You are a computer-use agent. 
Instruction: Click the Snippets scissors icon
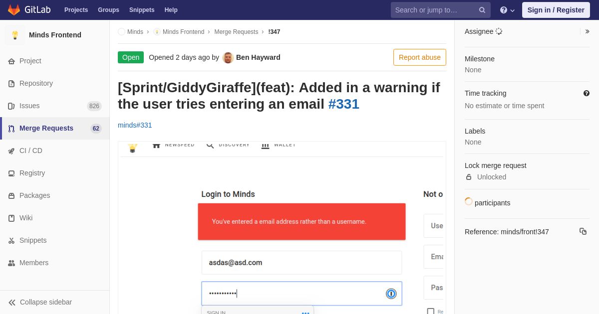point(11,240)
